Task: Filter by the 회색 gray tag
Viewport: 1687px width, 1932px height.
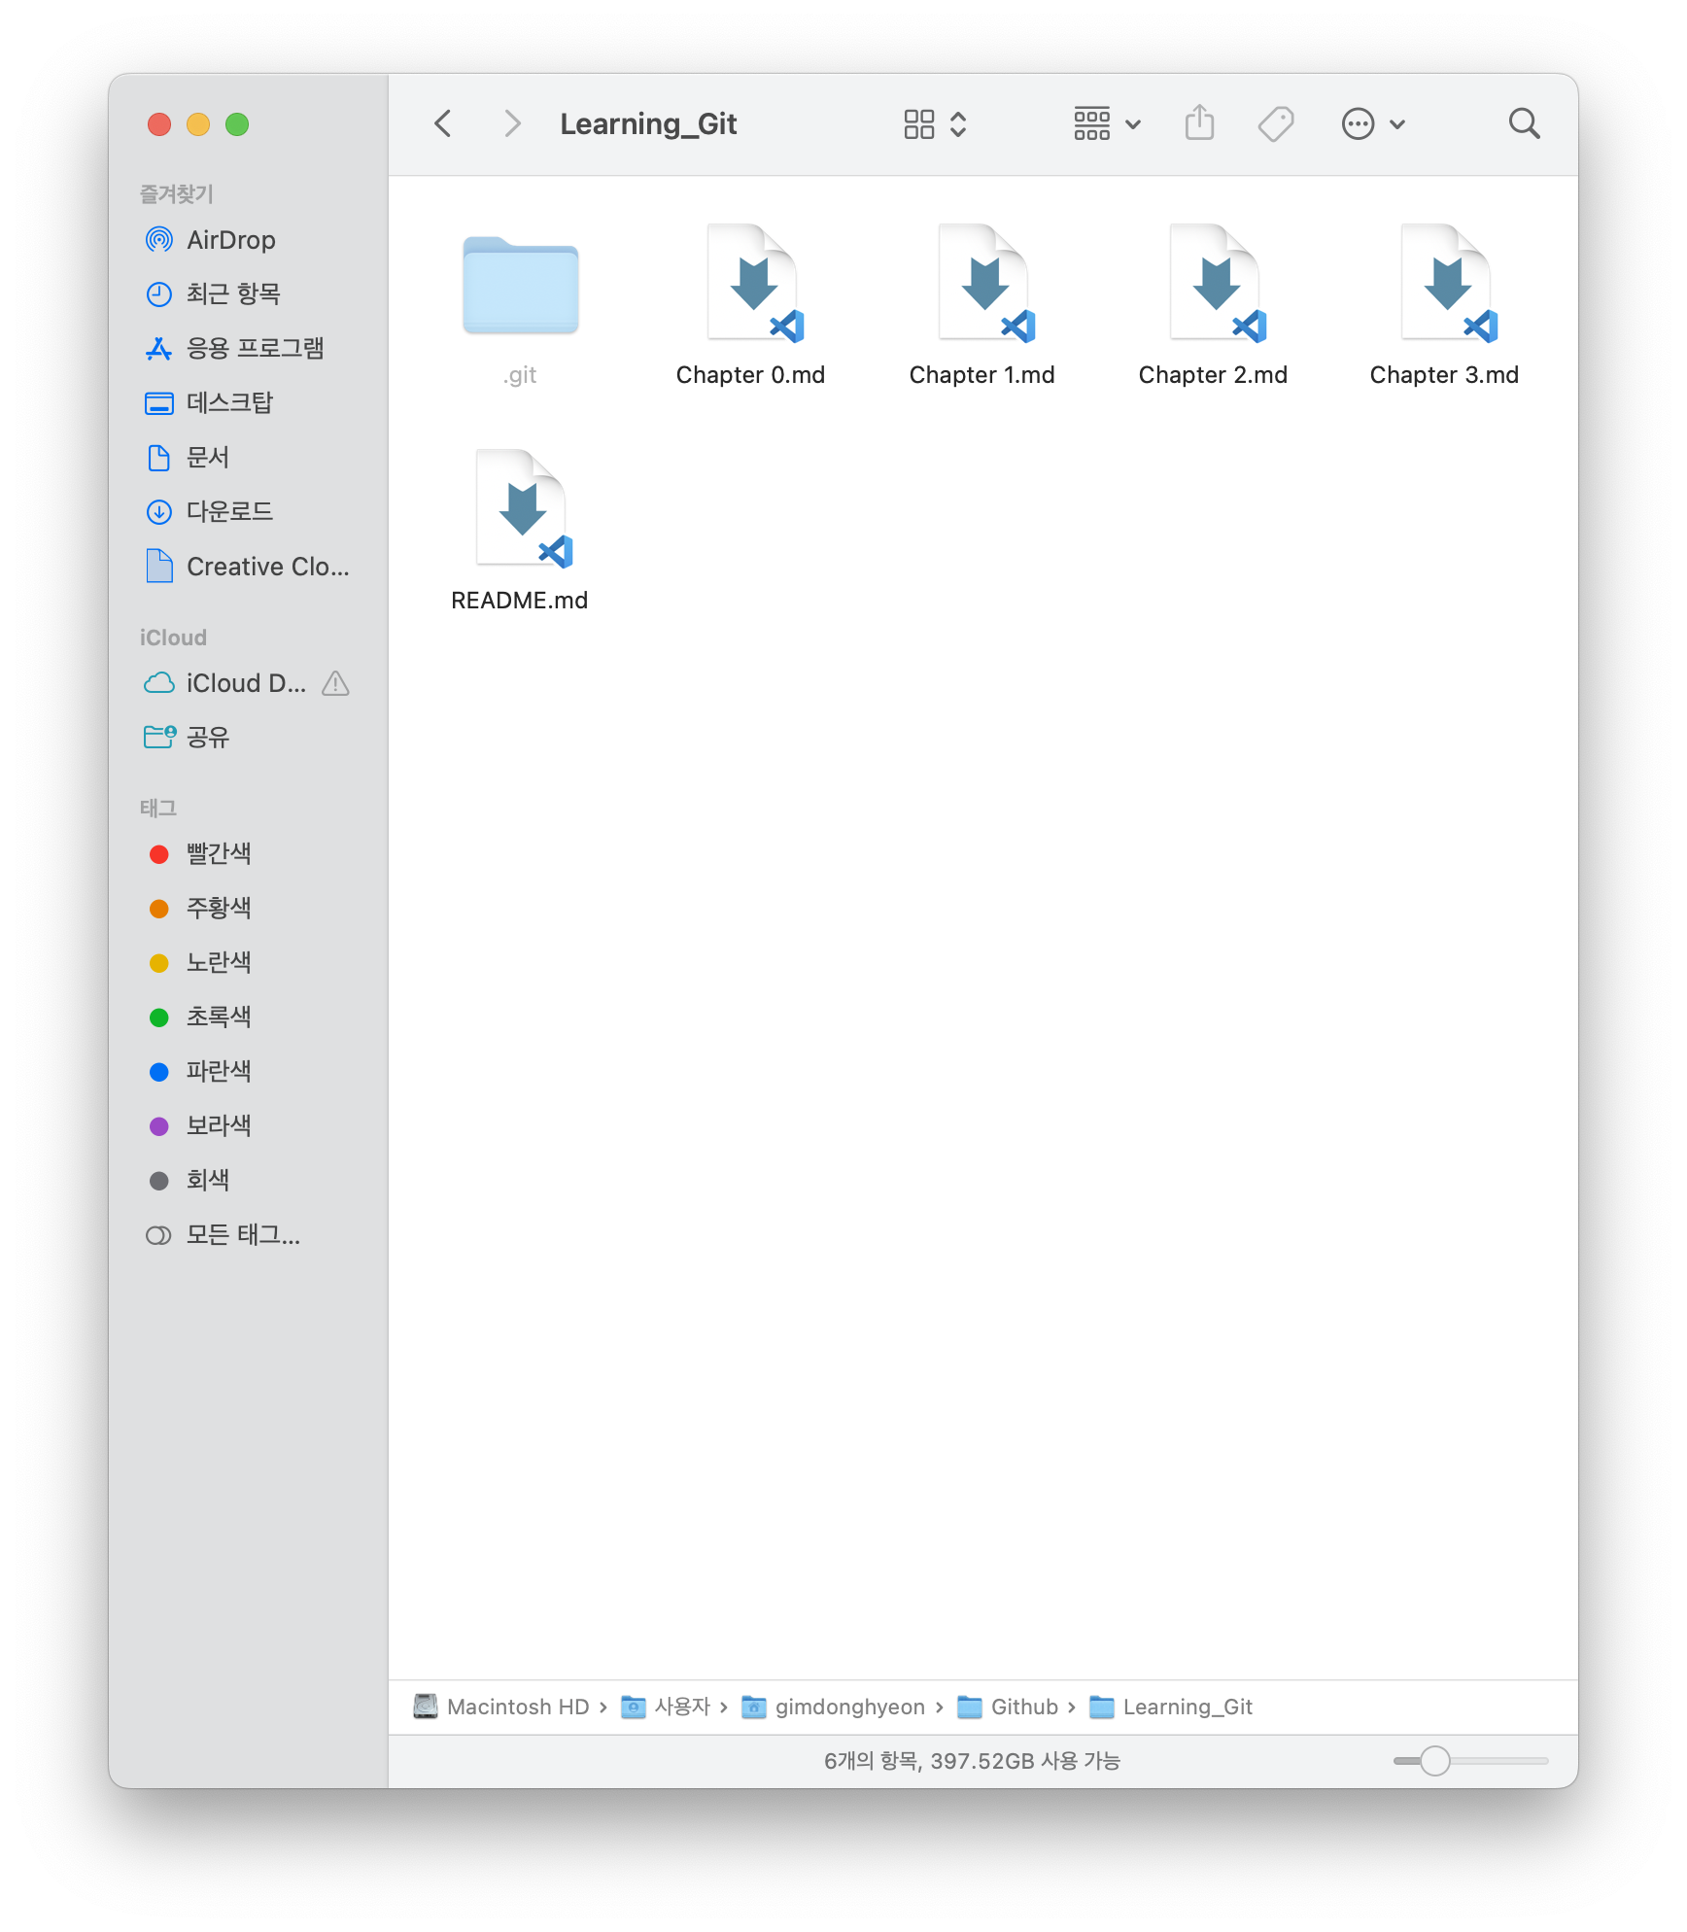Action: coord(248,1180)
